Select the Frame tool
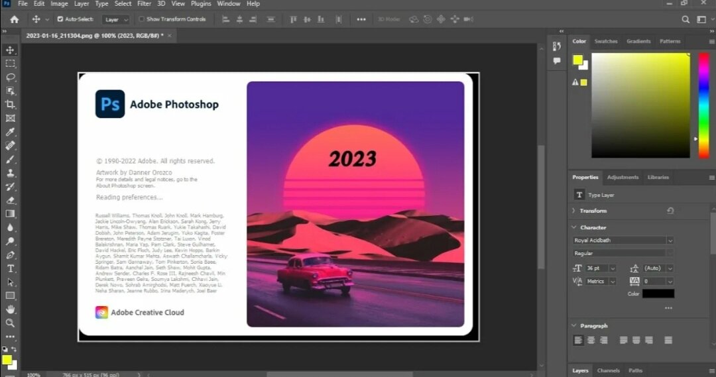This screenshot has width=716, height=377. (10, 118)
